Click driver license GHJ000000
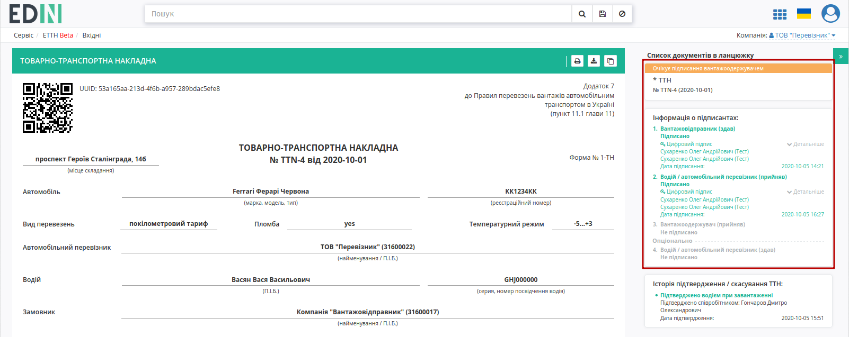Viewport: 849px width, 337px height. pyautogui.click(x=521, y=279)
